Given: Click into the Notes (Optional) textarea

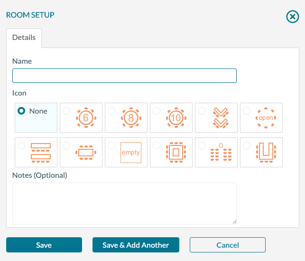Looking at the screenshot, I should pyautogui.click(x=124, y=203).
